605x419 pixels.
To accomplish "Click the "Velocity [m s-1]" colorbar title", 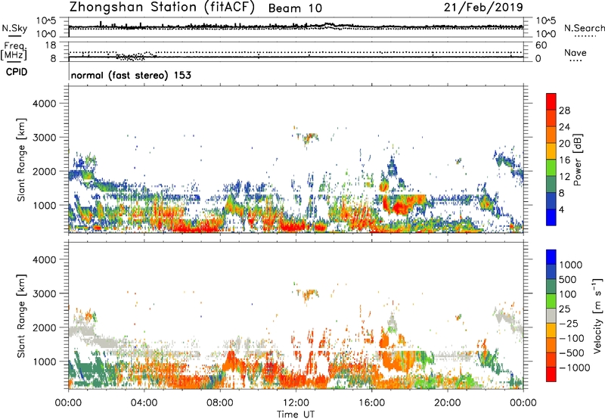I will coord(597,315).
